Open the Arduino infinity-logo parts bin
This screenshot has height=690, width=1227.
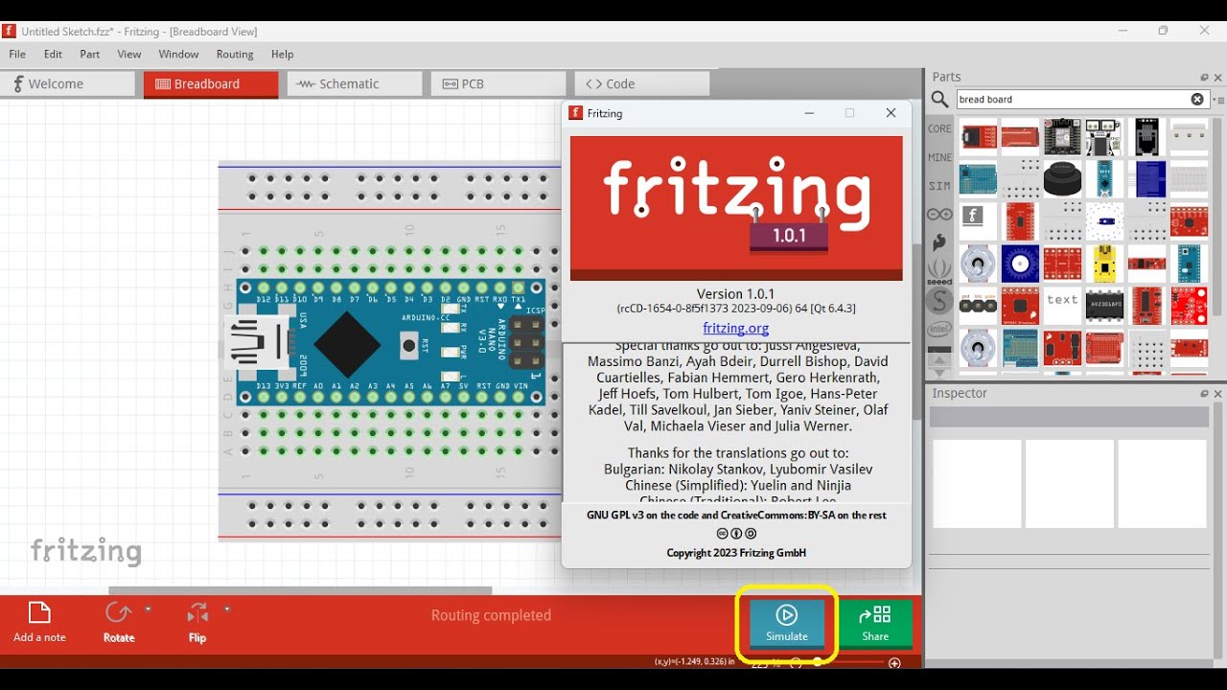939,215
